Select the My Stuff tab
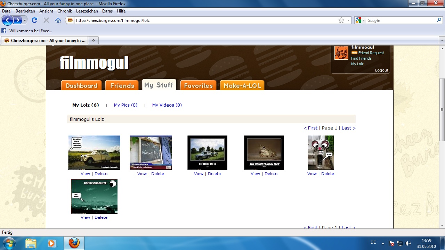Image resolution: width=445 pixels, height=250 pixels. pos(159,85)
